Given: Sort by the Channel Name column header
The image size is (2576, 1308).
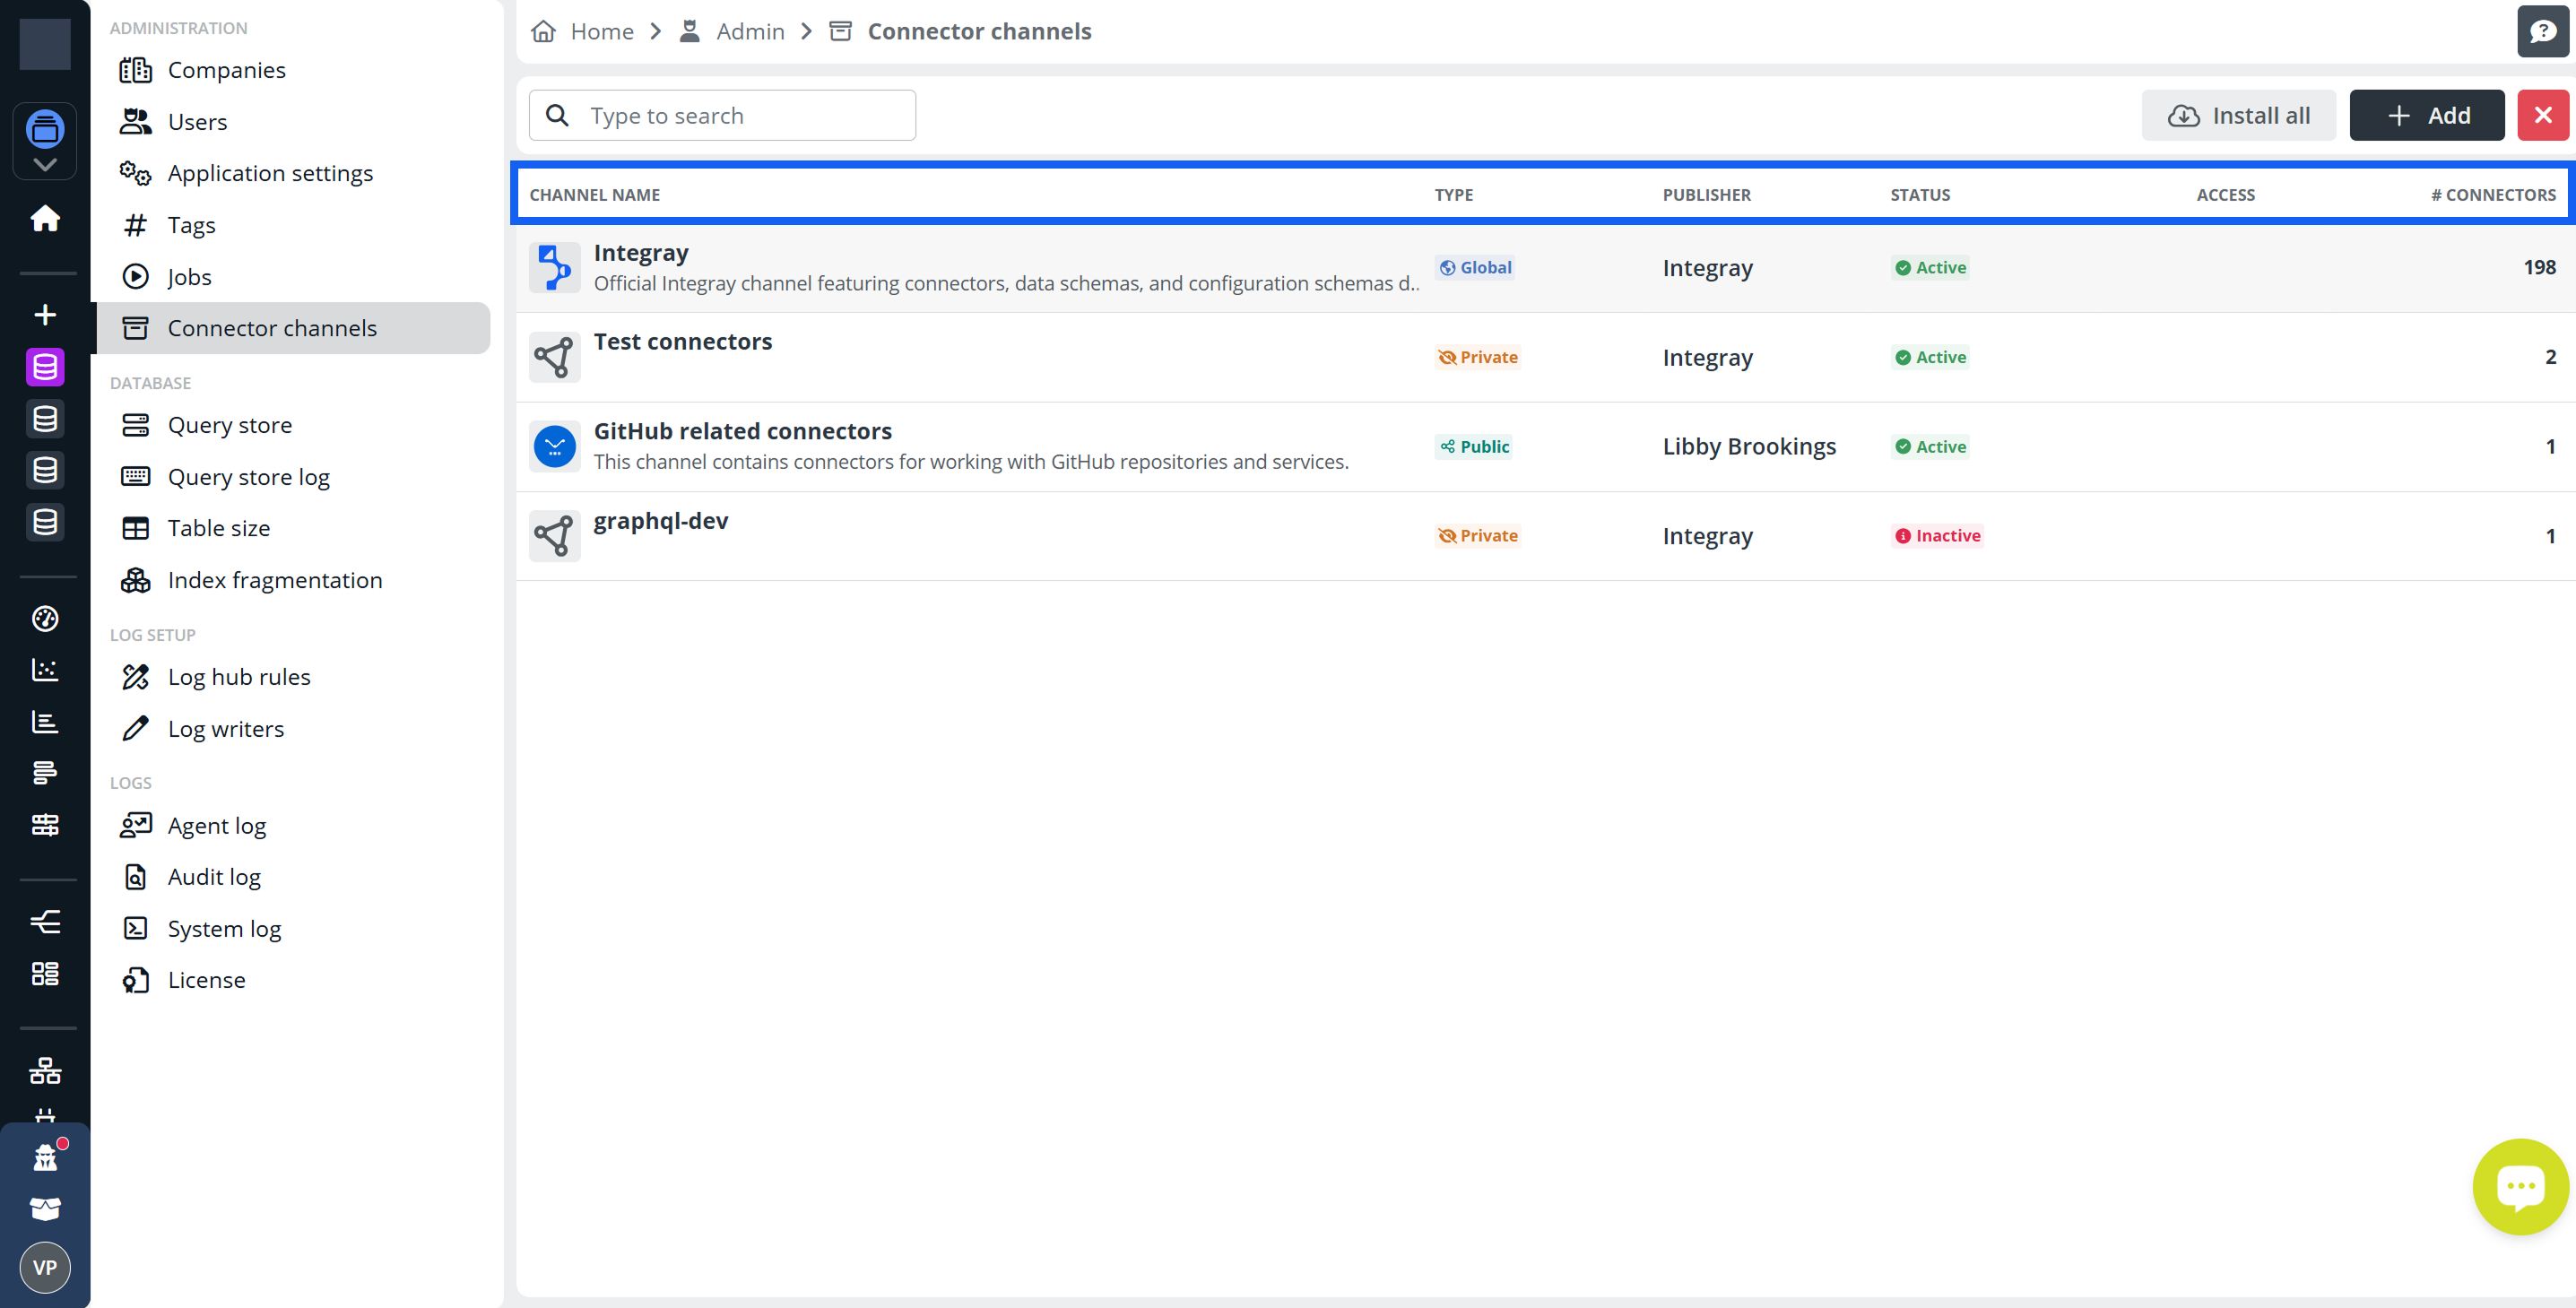Looking at the screenshot, I should pos(594,195).
